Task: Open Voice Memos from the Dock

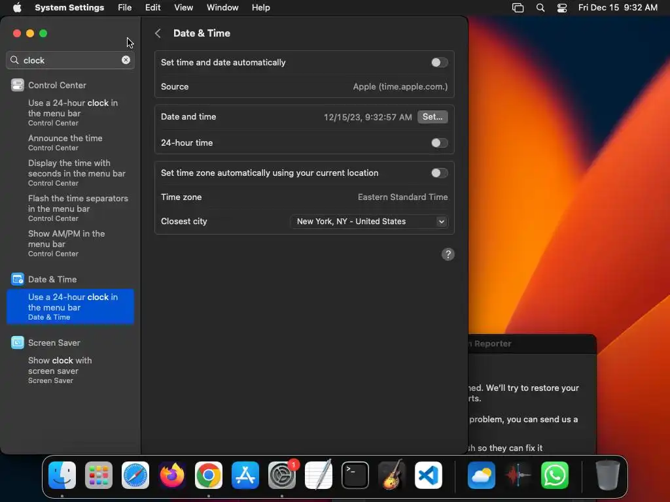Action: point(518,475)
